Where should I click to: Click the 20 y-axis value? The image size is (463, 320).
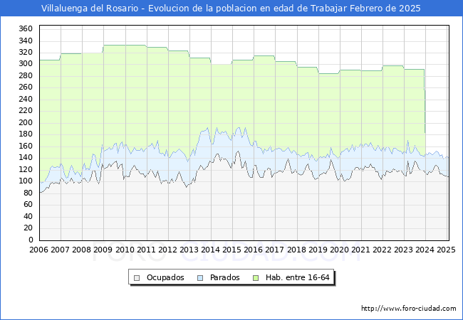(28, 228)
